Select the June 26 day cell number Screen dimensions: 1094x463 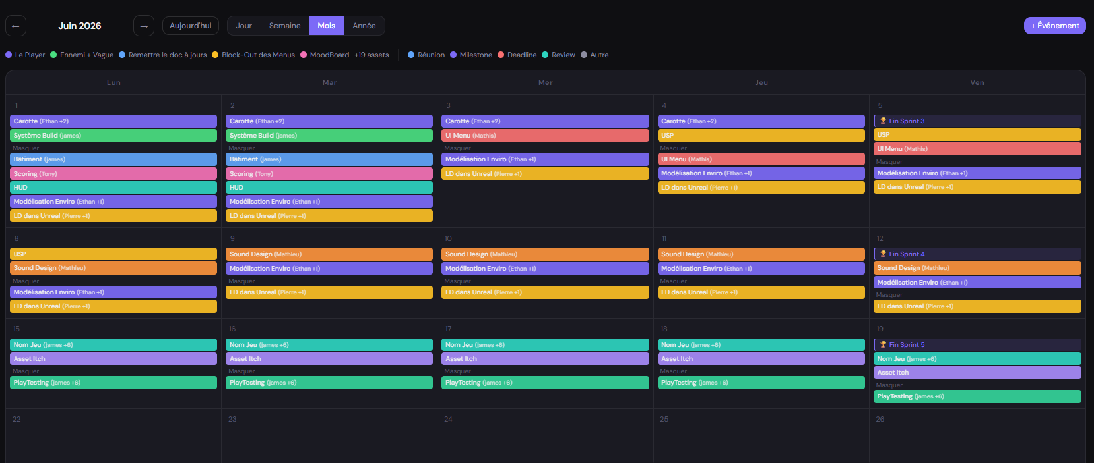click(x=880, y=419)
